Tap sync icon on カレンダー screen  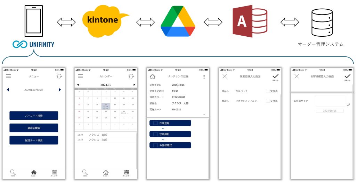coord(131,76)
